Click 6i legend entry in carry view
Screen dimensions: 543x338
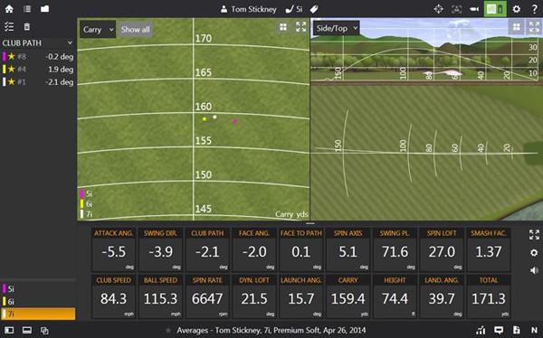click(x=87, y=203)
